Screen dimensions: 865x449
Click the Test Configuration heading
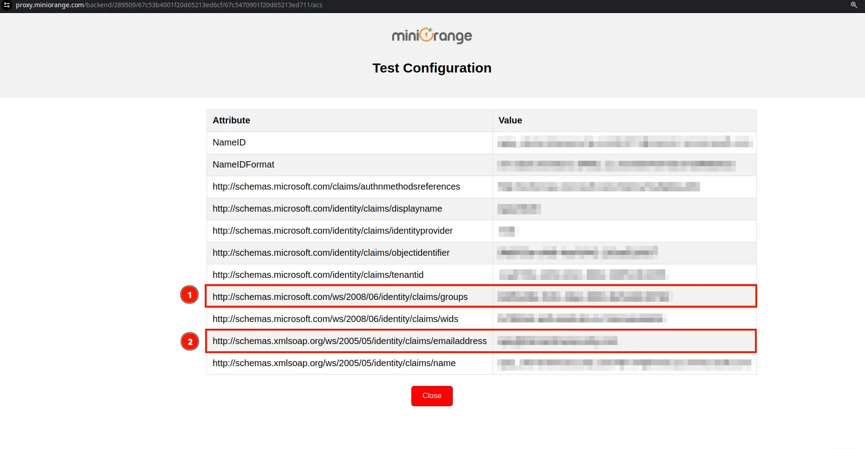coord(432,68)
